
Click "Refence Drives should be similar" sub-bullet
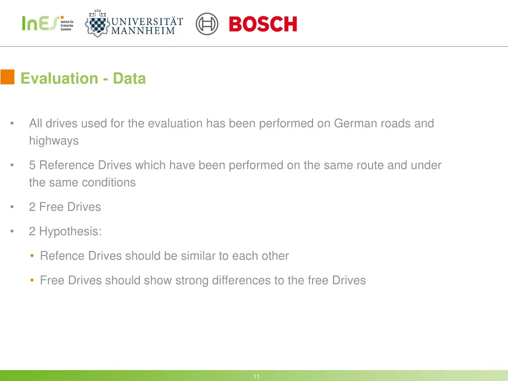164,256
